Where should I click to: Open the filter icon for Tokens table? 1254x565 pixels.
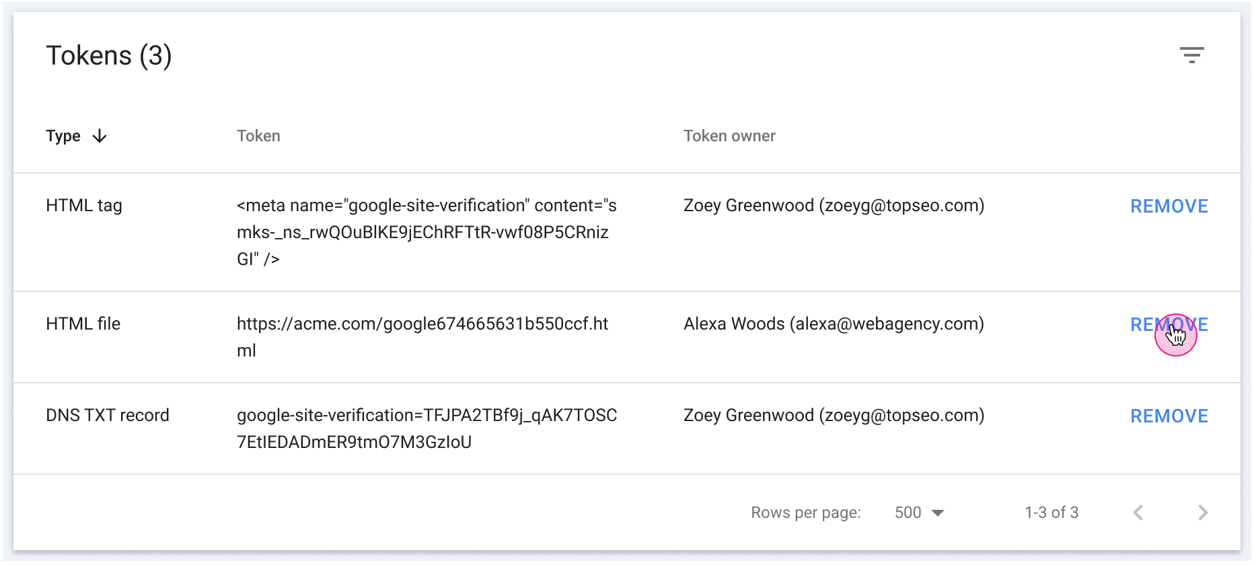(1191, 55)
